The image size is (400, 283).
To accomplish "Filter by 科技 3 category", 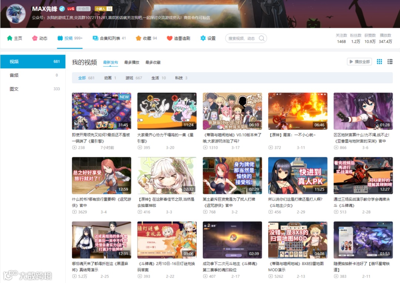I will (181, 78).
